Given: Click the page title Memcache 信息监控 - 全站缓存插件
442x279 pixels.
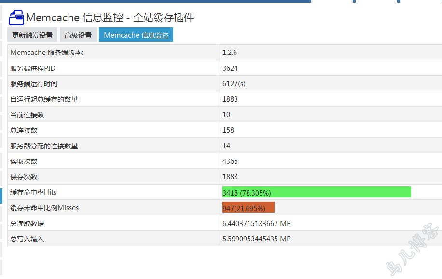Looking at the screenshot, I should coord(110,18).
